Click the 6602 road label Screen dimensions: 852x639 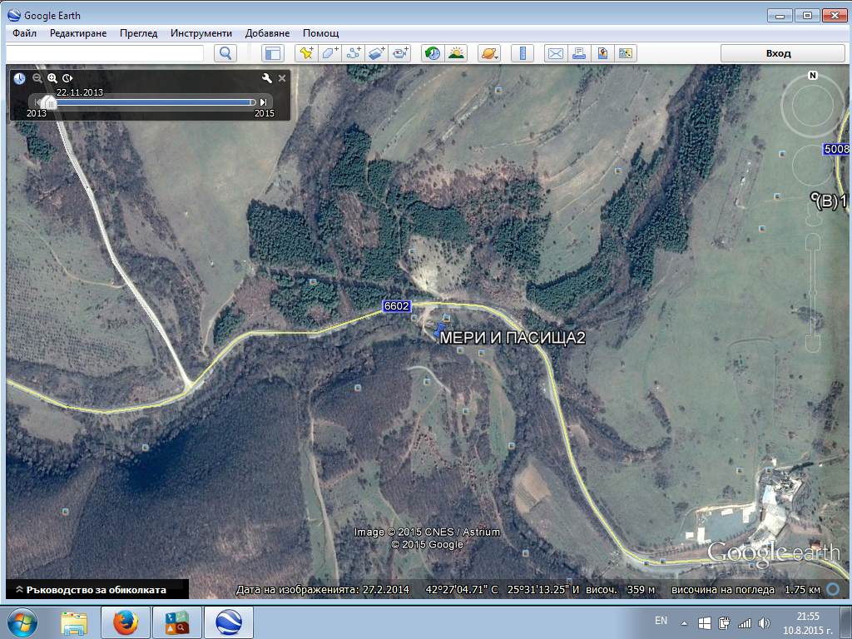click(396, 306)
